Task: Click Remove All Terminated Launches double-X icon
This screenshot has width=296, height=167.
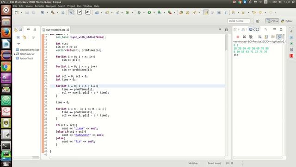Action: tap(251, 37)
